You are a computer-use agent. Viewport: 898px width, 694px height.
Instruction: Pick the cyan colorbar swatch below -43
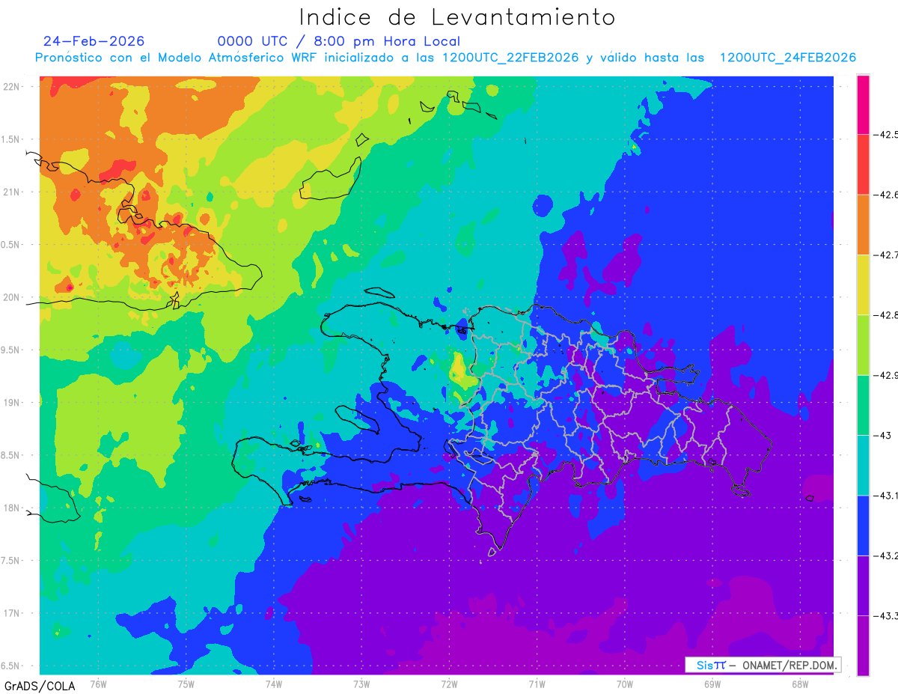point(863,465)
